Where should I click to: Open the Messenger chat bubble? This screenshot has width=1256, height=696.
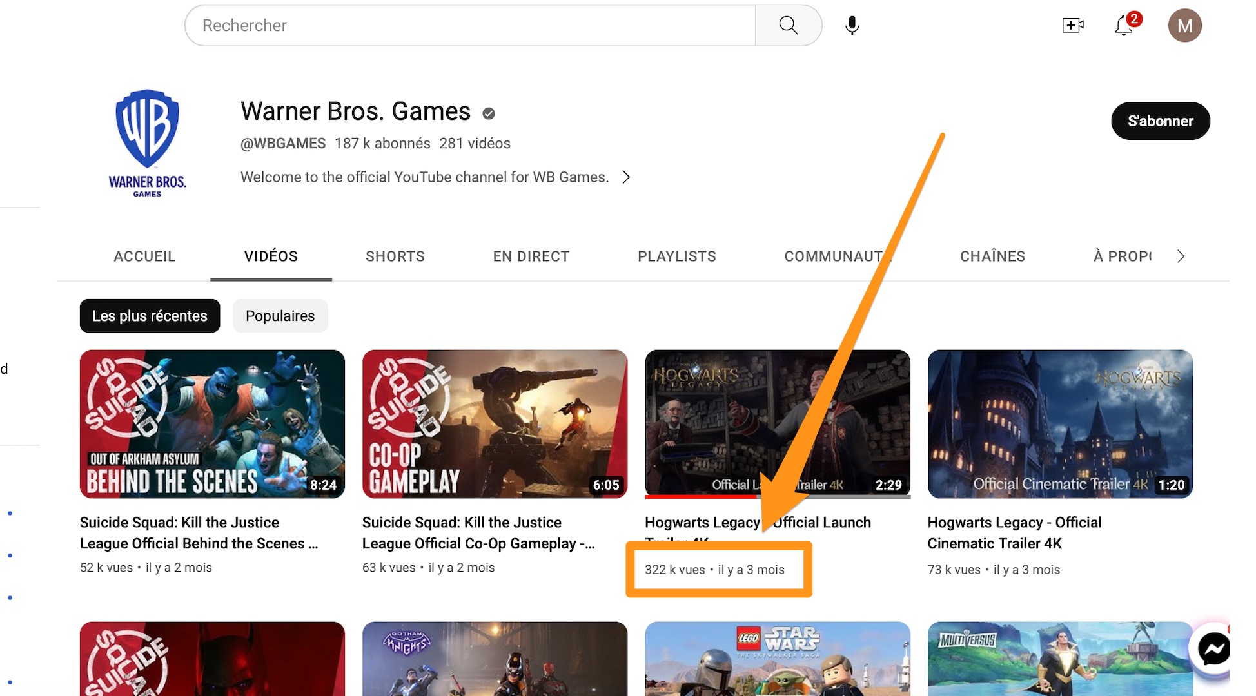click(1213, 649)
